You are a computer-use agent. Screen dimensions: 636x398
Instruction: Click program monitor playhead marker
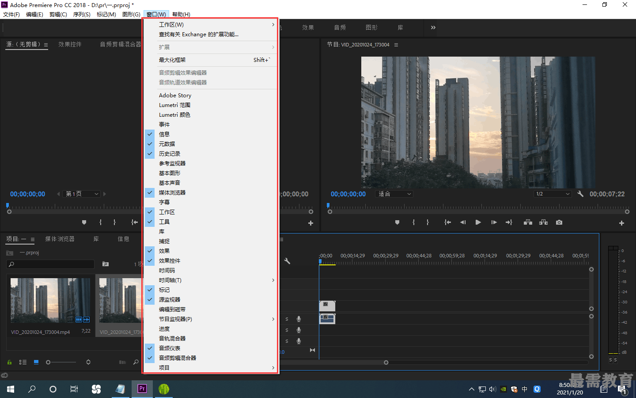click(x=328, y=205)
